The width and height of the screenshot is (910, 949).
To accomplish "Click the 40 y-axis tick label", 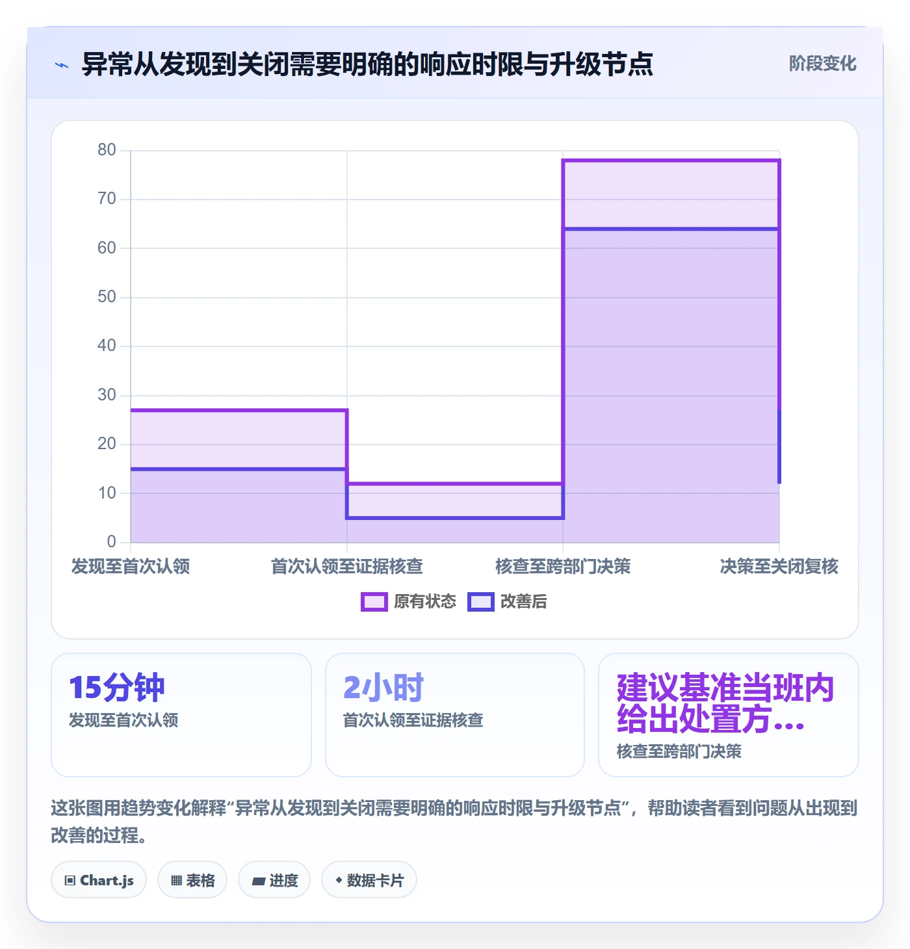I will (x=107, y=346).
